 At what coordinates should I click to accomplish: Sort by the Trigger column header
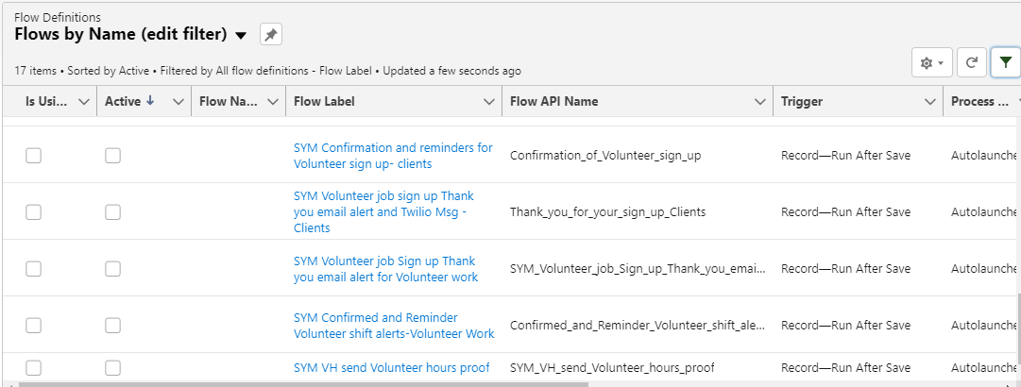click(801, 102)
